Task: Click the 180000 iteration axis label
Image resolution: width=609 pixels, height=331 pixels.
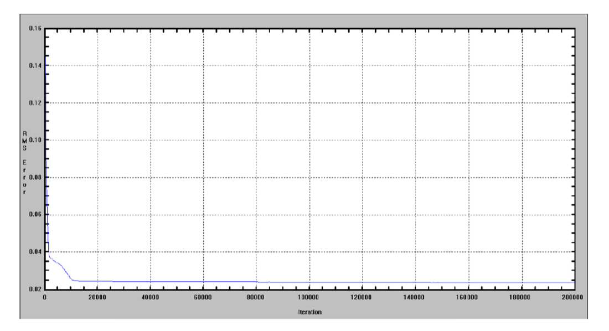Action: click(519, 297)
